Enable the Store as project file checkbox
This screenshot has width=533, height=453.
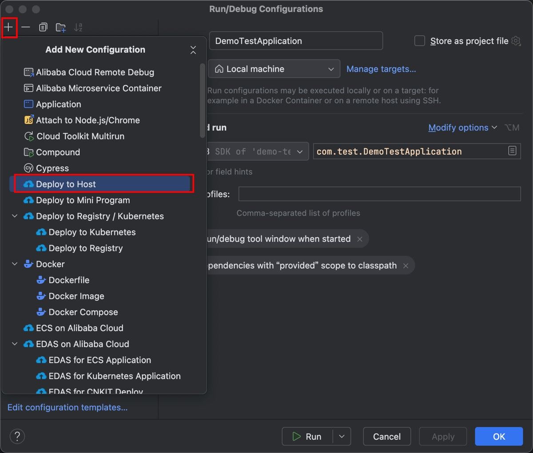[x=419, y=41]
